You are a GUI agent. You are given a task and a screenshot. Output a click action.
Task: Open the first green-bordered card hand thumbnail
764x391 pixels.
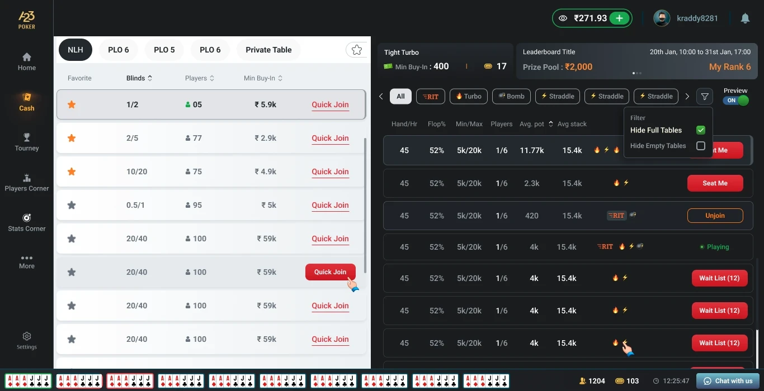(x=28, y=381)
